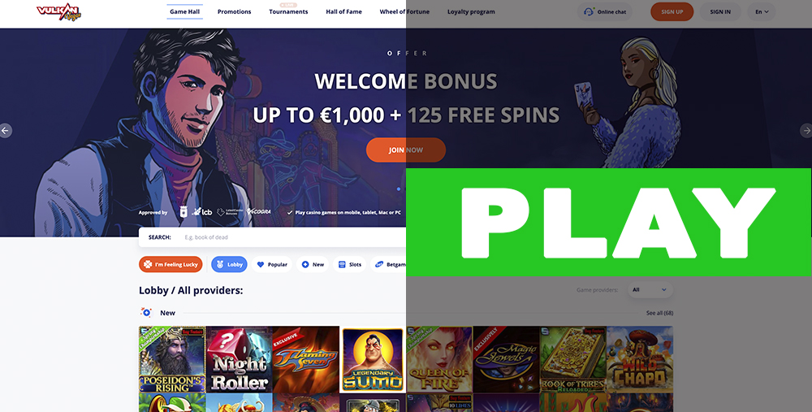This screenshot has height=412, width=812.
Task: Open Online chat headset icon
Action: tap(589, 11)
